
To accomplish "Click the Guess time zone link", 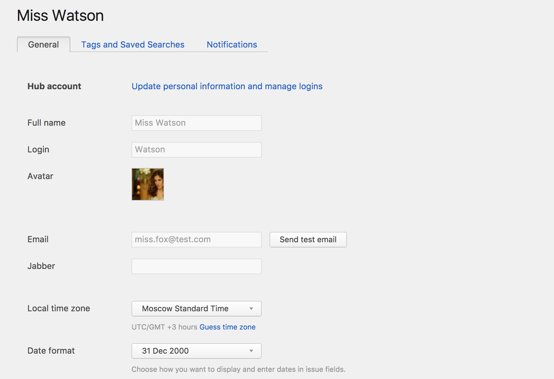I will (x=228, y=327).
